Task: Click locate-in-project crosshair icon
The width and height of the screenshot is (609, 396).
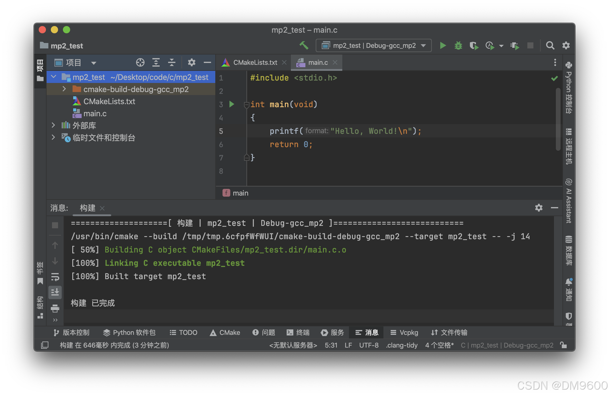Action: [140, 63]
